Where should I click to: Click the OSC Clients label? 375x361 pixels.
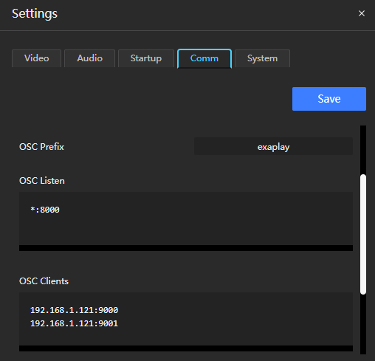click(44, 281)
